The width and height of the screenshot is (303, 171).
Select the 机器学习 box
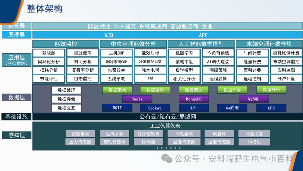(x=184, y=53)
